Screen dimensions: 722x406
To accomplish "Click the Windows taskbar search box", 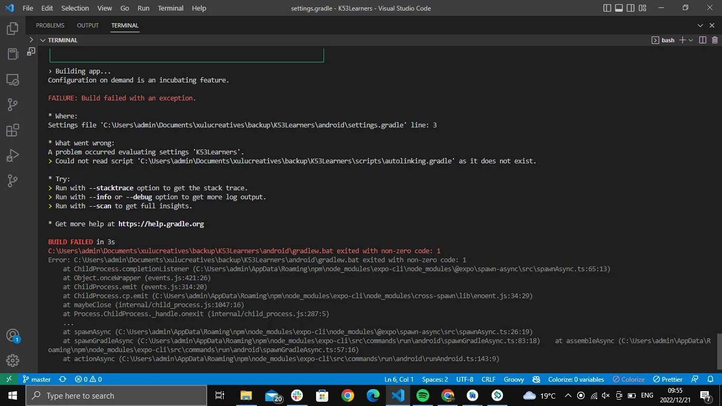I will click(116, 395).
